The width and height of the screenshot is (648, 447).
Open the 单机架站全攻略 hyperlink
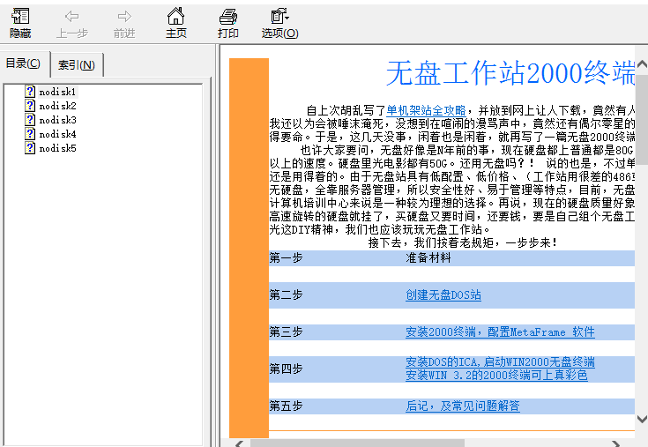pyautogui.click(x=426, y=110)
